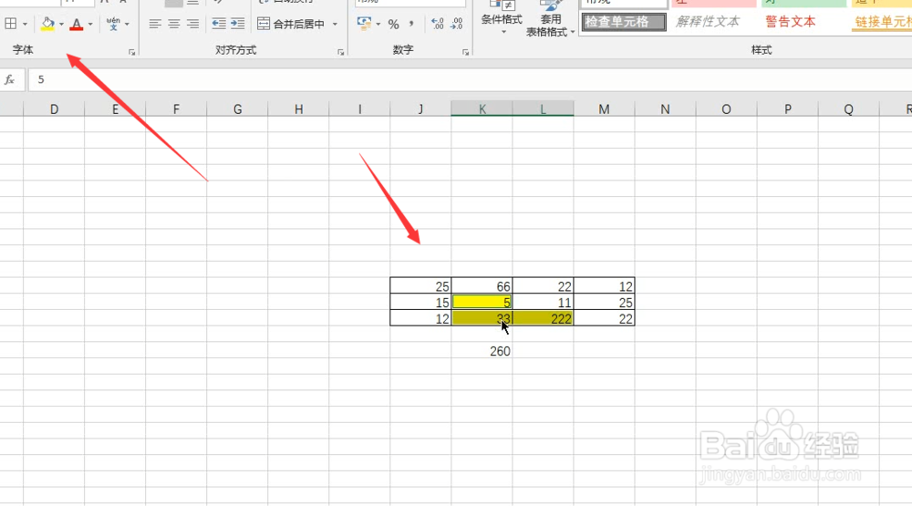Select column M header
Viewport: 912px width, 506px height.
(x=604, y=108)
